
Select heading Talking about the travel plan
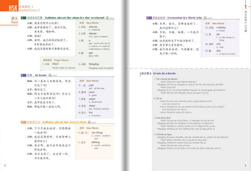coord(64,122)
